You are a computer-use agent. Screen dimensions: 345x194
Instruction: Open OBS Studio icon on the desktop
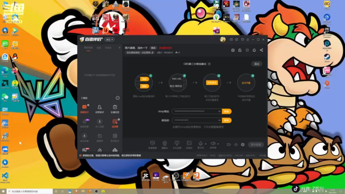coord(176,177)
